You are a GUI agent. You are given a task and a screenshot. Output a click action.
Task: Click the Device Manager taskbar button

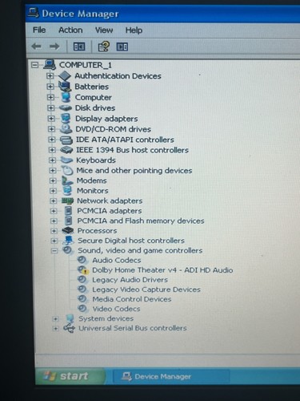click(x=171, y=376)
